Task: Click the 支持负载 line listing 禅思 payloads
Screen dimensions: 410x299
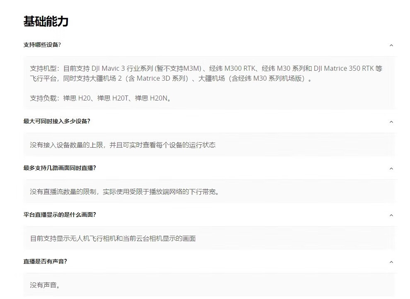Action: (x=101, y=98)
